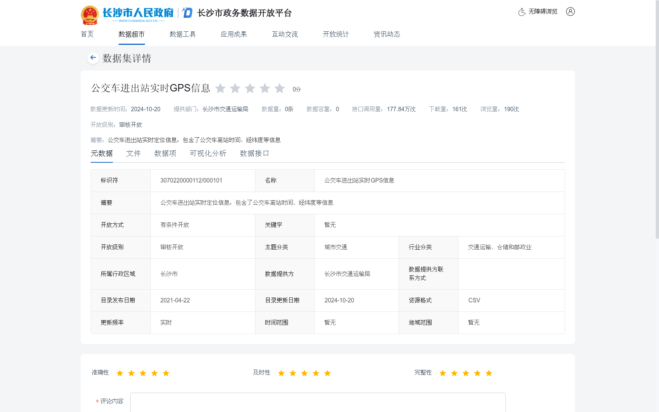659x412 pixels.
Task: Open the 互动交流 navigation item
Action: pos(285,34)
